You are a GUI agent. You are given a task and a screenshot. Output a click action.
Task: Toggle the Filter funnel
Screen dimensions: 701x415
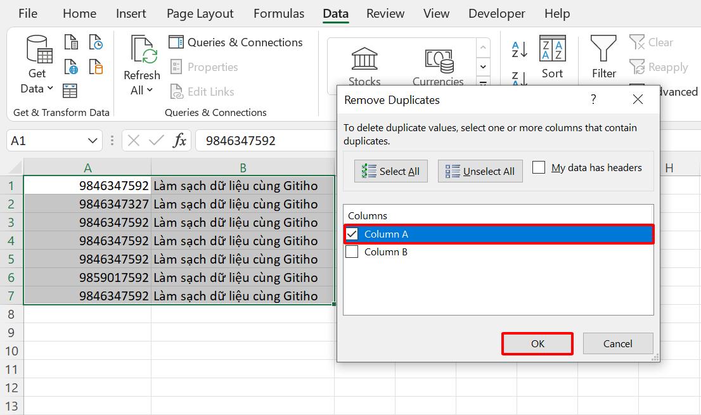(x=603, y=57)
